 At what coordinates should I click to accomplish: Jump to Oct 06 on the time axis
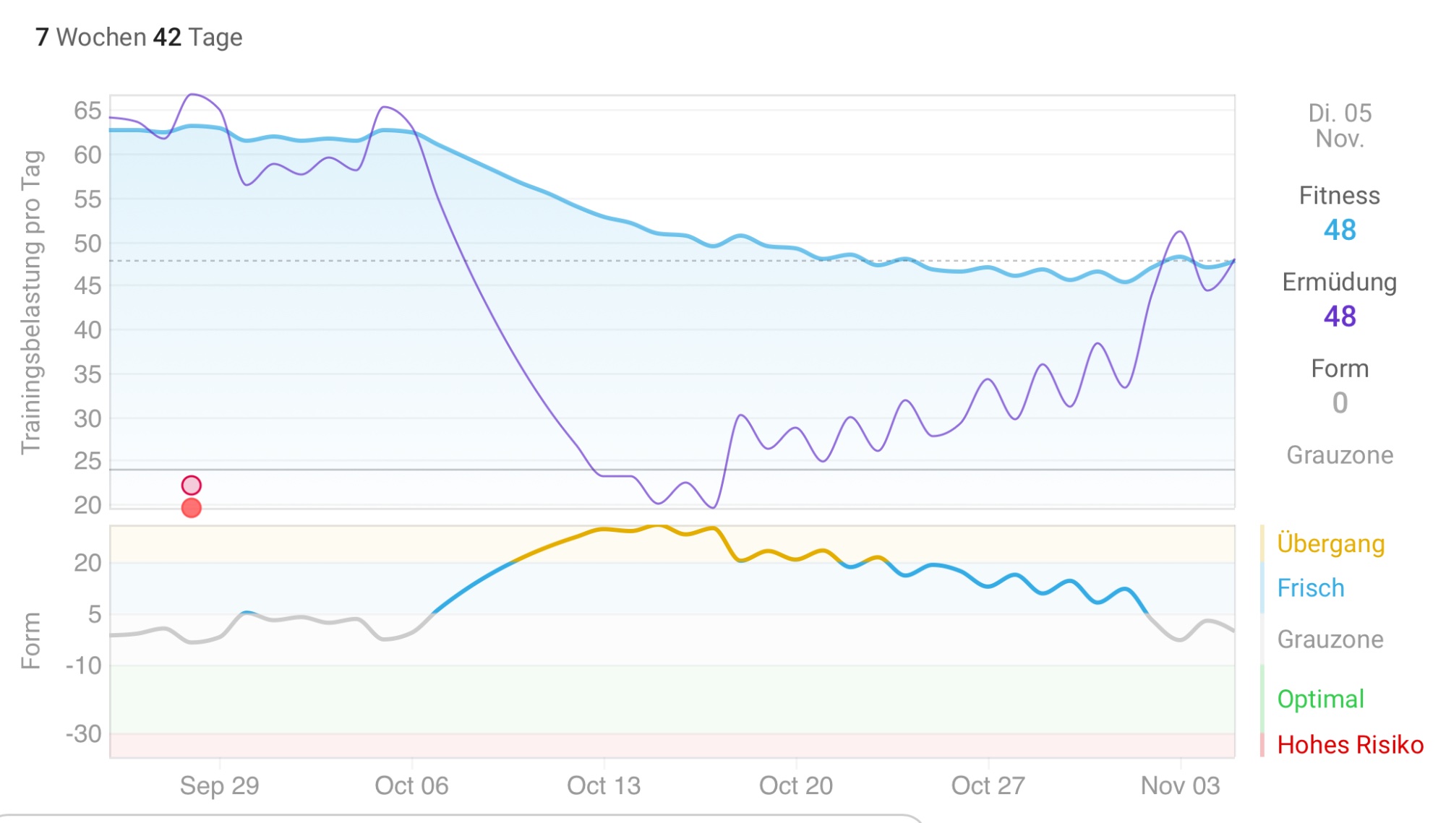[x=411, y=785]
